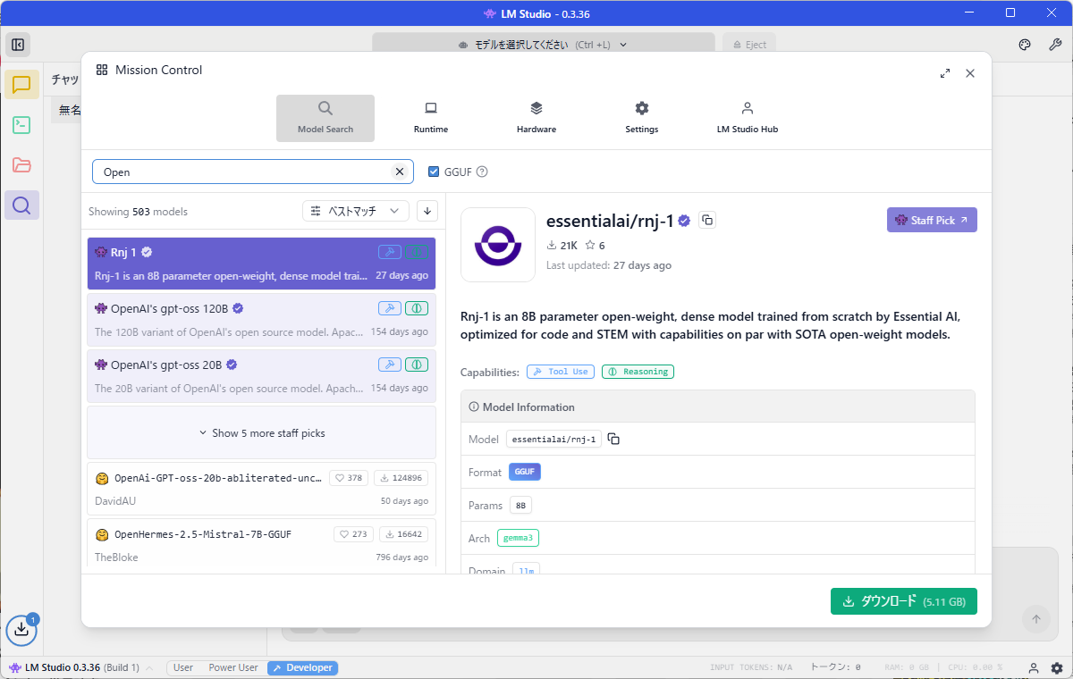
Task: Click the Staff Pick link button
Action: coord(931,220)
